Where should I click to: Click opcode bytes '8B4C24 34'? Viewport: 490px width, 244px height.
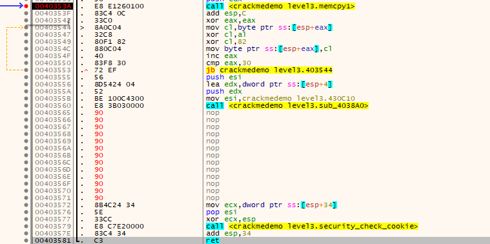point(114,205)
